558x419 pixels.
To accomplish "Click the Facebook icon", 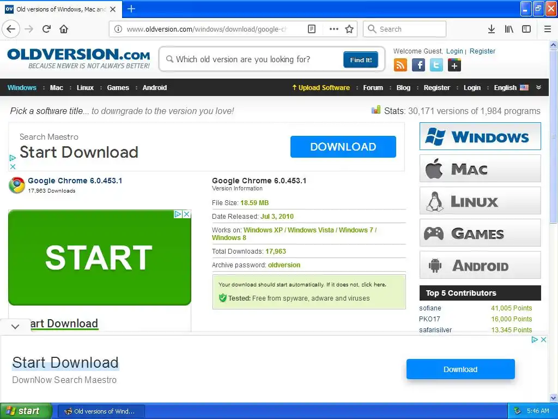I will point(418,65).
